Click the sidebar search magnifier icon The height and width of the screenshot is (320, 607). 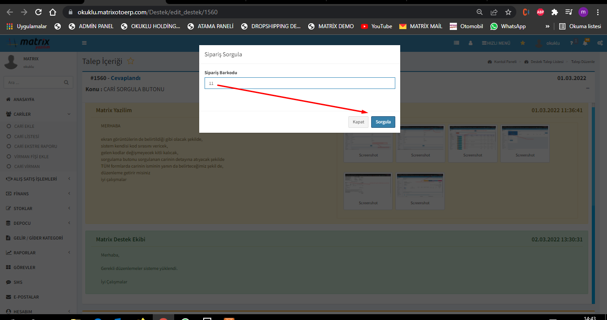66,82
